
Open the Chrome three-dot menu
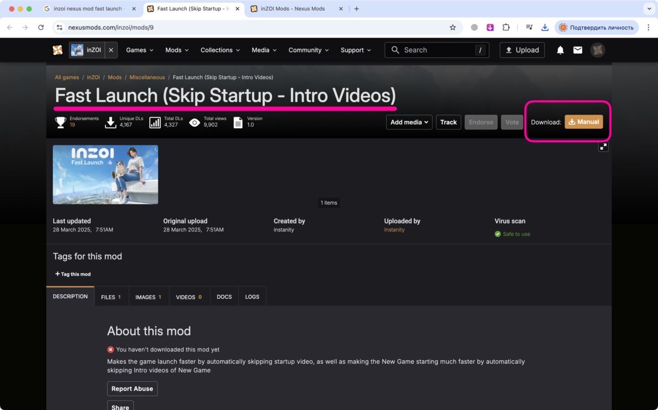pos(648,28)
